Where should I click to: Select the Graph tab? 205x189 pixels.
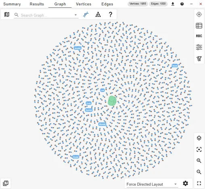(60, 4)
